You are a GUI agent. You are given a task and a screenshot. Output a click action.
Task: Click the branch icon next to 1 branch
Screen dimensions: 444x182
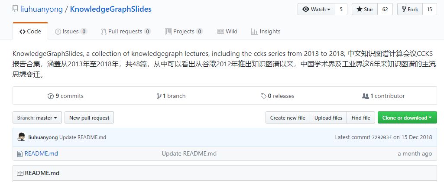(x=159, y=96)
